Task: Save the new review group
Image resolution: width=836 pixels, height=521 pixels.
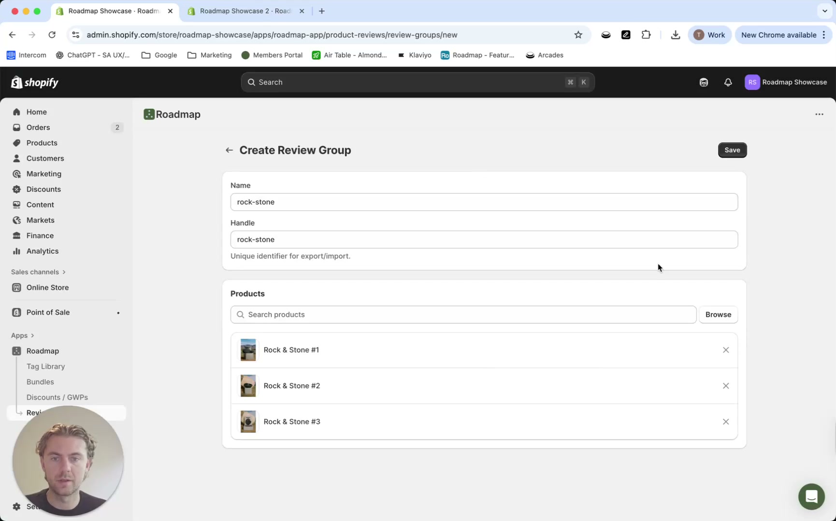Action: click(x=732, y=150)
